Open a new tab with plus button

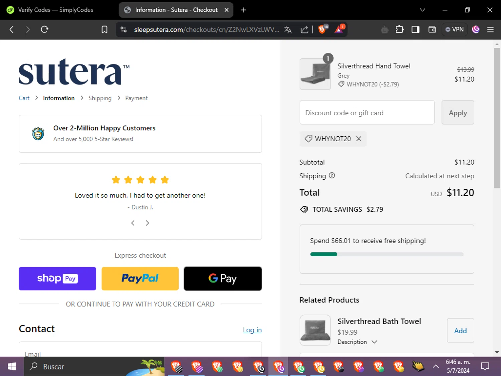point(244,10)
